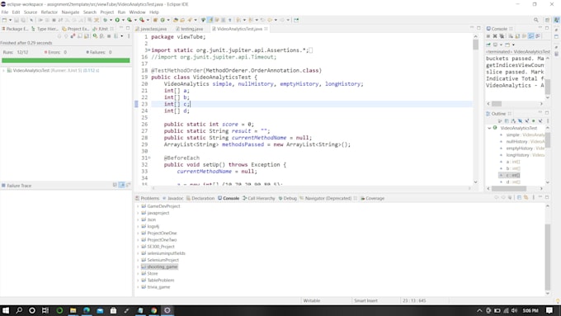Click the Run green play toolbar button
This screenshot has height=316, width=561.
tap(117, 20)
